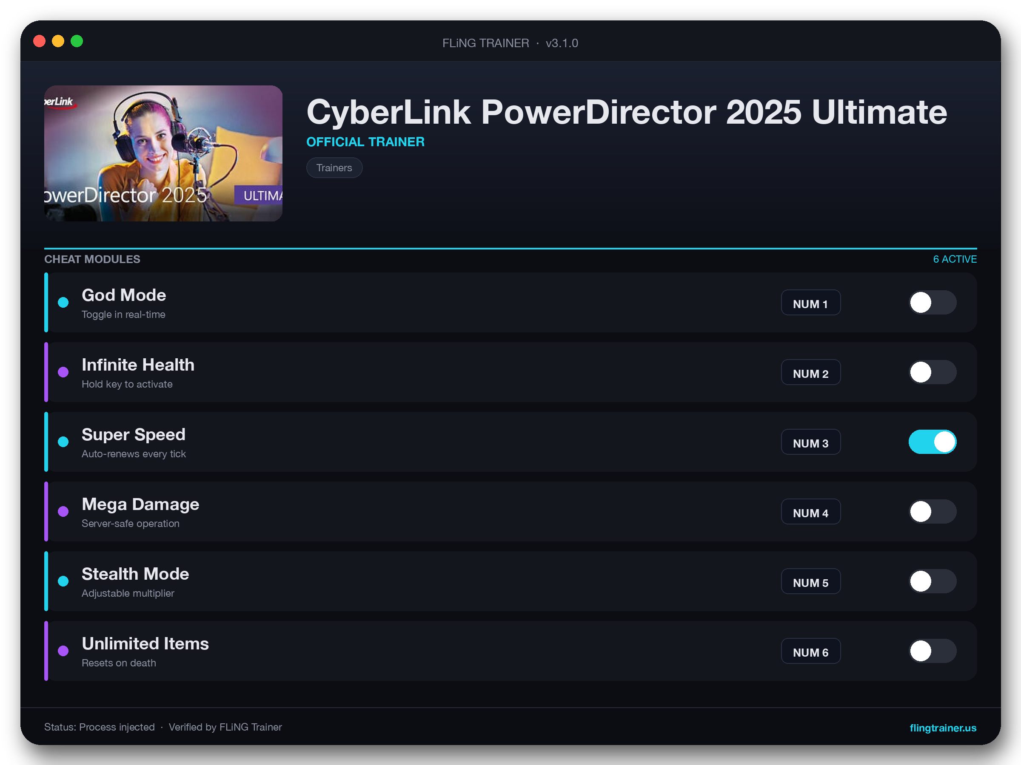Disable the Super Speed toggle

tap(933, 442)
